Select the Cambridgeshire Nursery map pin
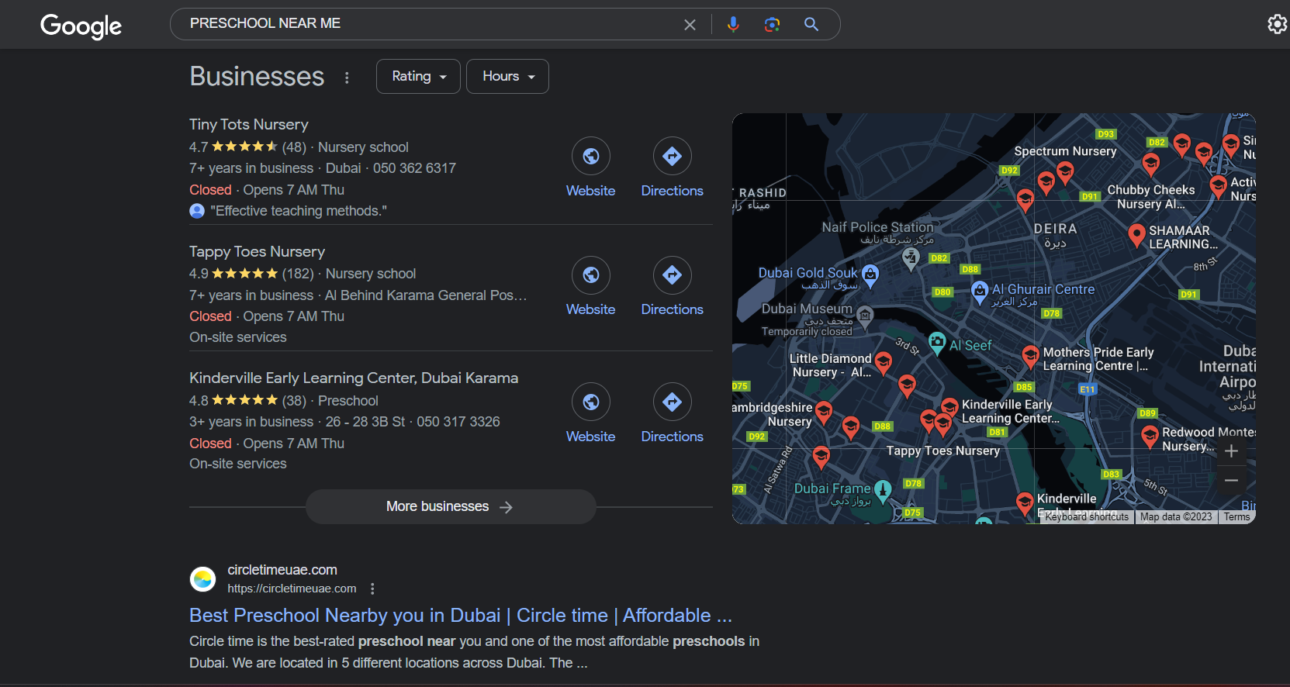 [824, 412]
